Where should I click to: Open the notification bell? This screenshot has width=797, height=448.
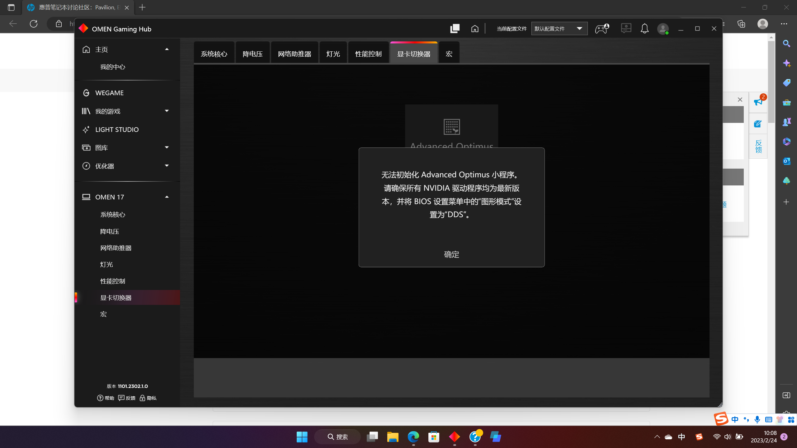click(644, 28)
